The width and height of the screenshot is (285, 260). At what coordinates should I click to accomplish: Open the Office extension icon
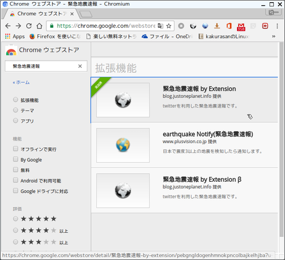(x=229, y=26)
